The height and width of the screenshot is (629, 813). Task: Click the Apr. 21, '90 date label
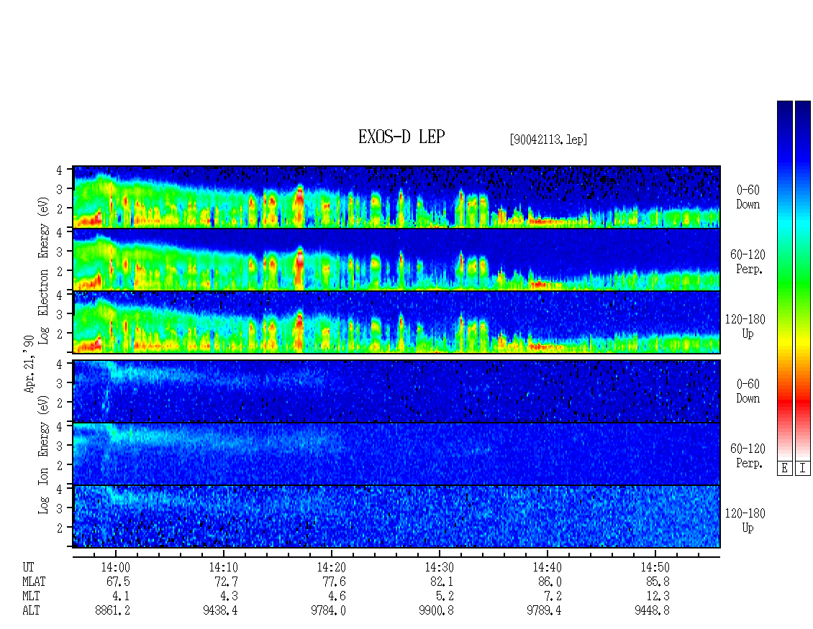point(29,364)
